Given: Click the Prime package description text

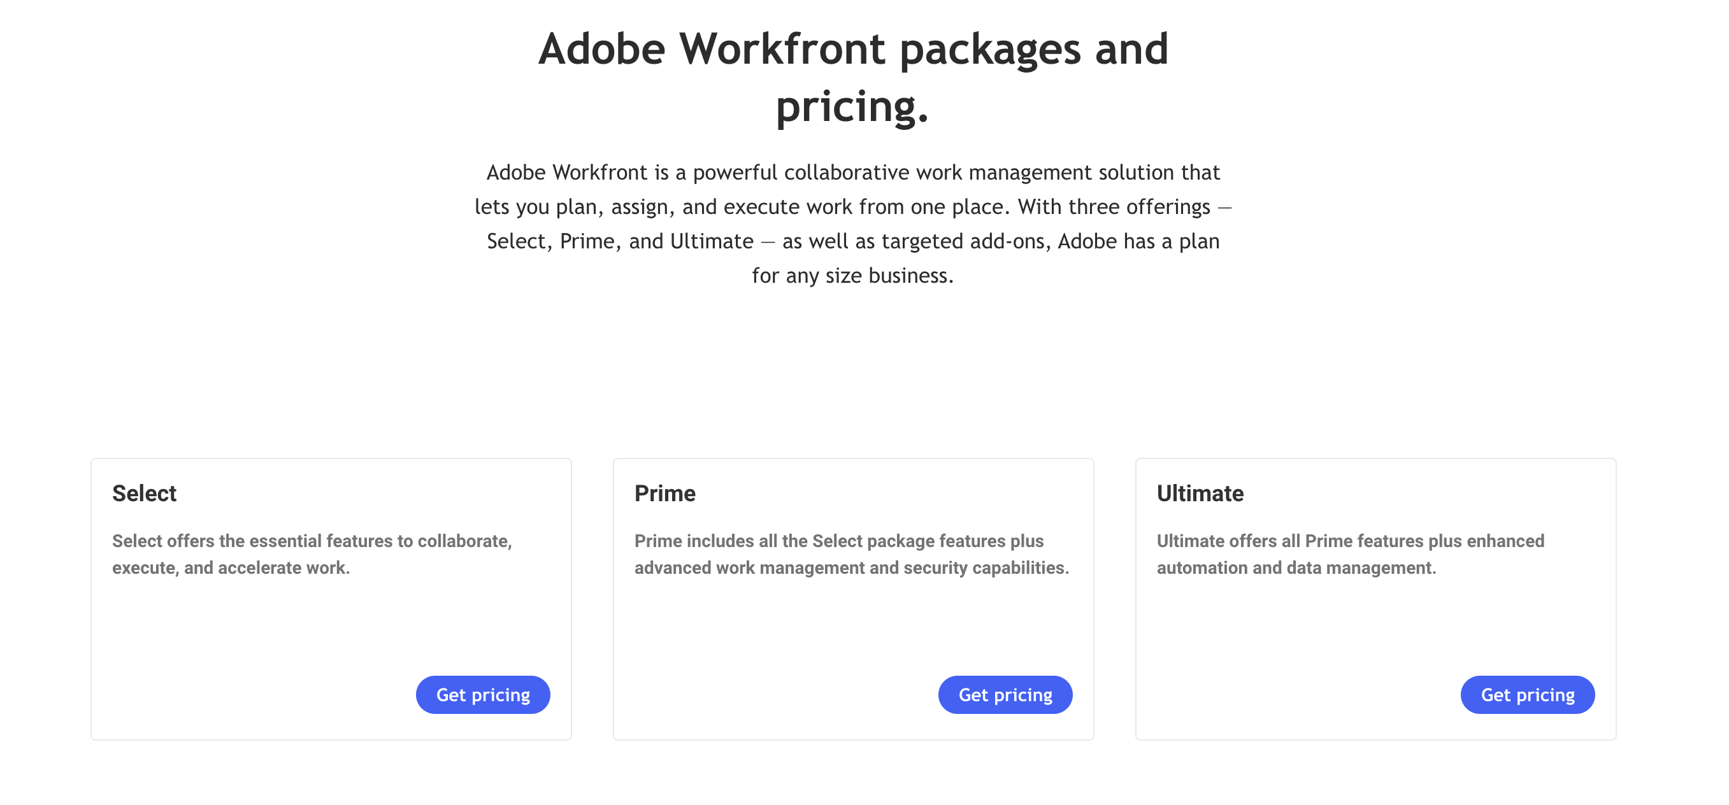Looking at the screenshot, I should point(851,553).
